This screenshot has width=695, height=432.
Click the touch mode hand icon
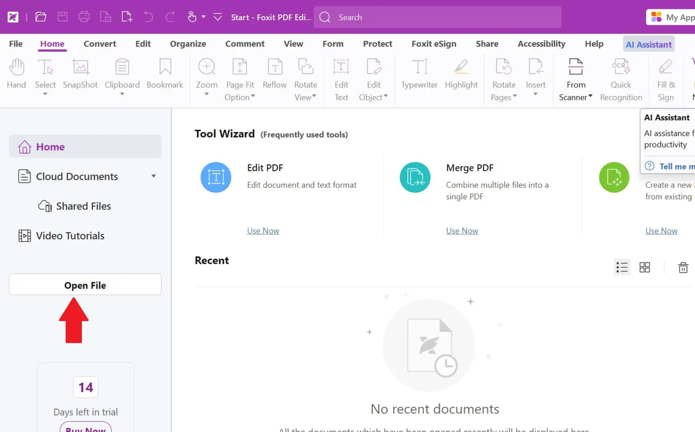pos(192,17)
